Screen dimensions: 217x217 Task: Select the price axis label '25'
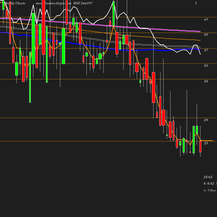coord(206,143)
